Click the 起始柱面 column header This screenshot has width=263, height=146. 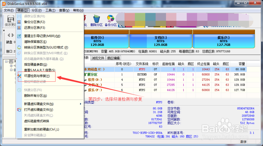pos(168,64)
